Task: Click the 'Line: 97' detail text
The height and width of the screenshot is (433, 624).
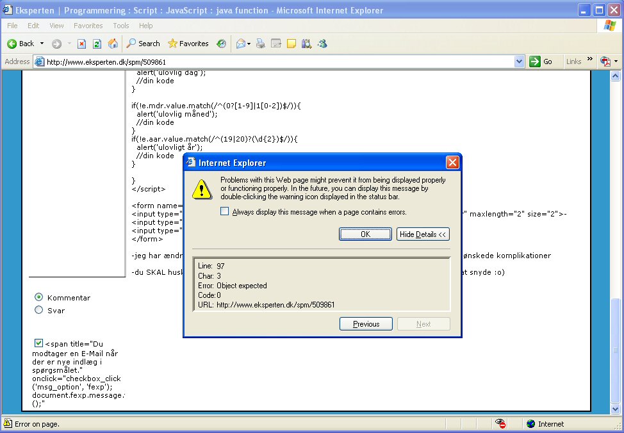Action: coord(211,266)
